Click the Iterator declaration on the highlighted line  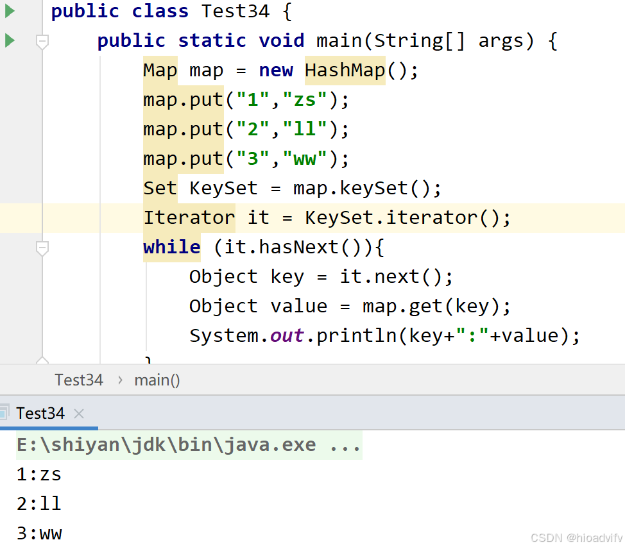point(189,217)
